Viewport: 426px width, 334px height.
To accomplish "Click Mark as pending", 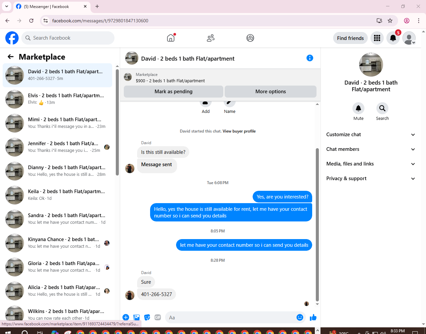I will click(x=173, y=92).
